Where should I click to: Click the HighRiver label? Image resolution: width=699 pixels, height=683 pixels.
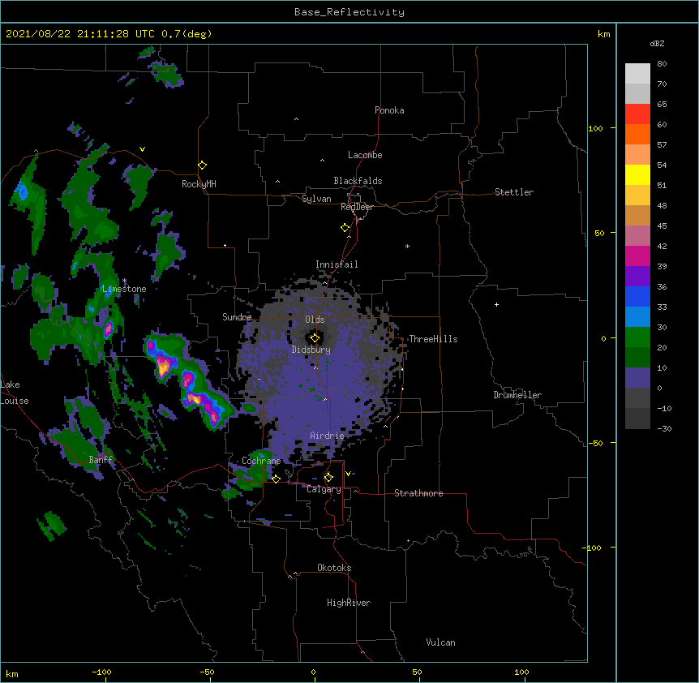349,603
